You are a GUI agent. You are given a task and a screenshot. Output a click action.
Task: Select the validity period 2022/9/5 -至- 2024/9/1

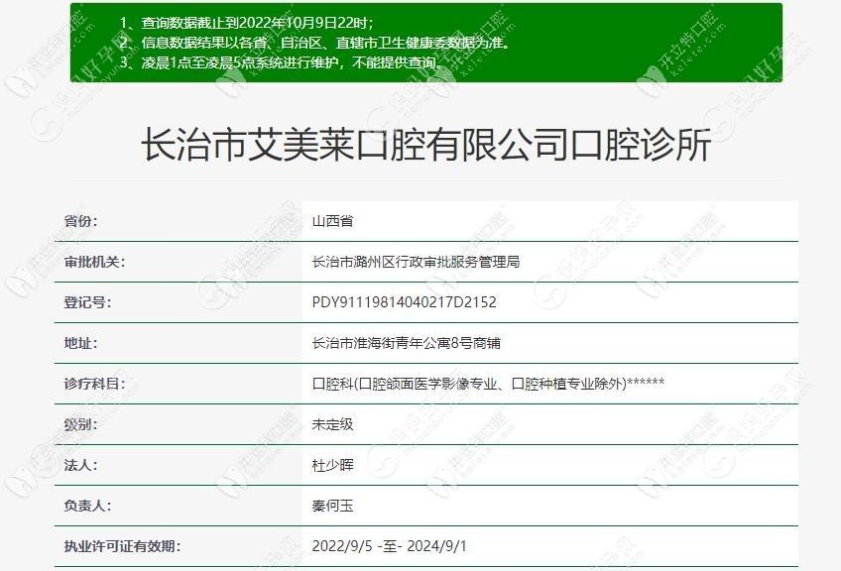click(390, 546)
